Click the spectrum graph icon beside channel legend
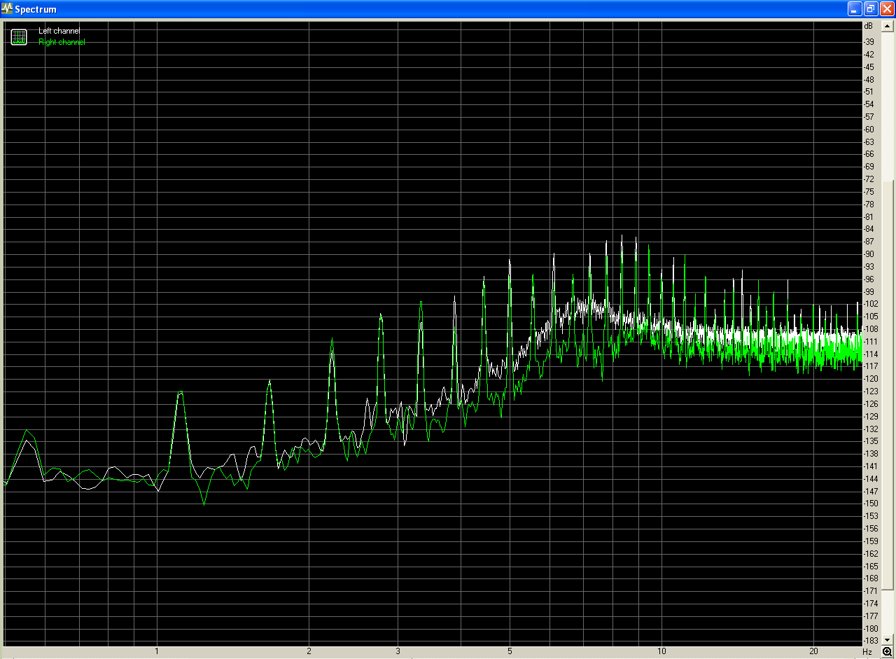The width and height of the screenshot is (896, 659). (x=19, y=36)
